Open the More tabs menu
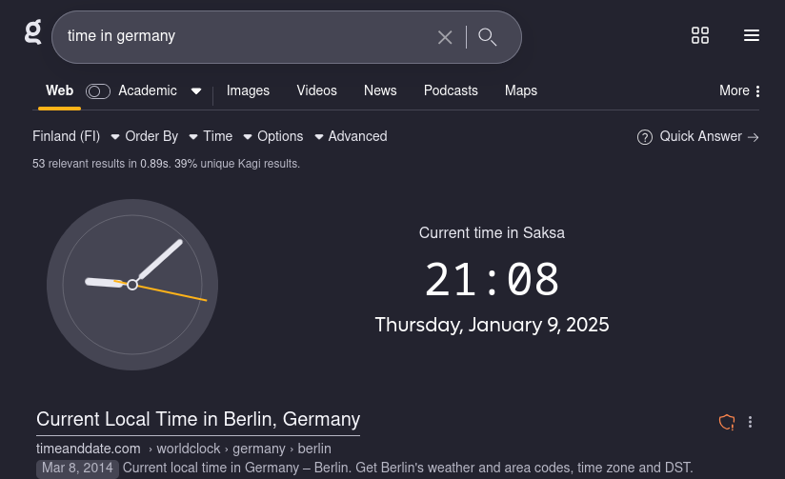 [x=740, y=90]
